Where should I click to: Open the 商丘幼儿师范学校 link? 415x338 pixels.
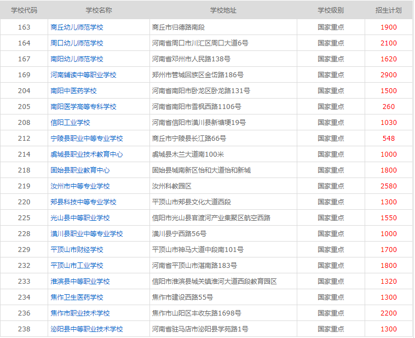pyautogui.click(x=77, y=27)
